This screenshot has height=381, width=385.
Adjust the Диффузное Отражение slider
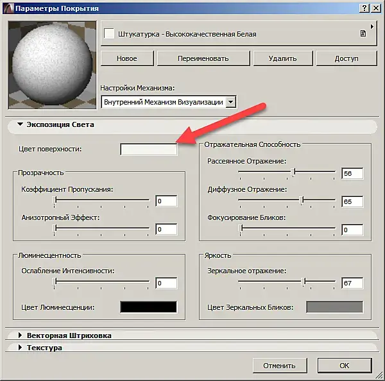(x=302, y=200)
